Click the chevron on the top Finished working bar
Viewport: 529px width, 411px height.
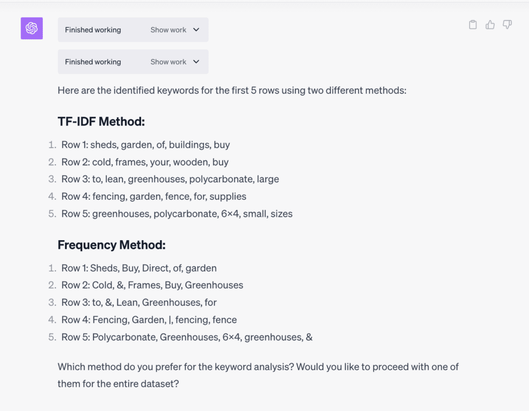pyautogui.click(x=195, y=29)
